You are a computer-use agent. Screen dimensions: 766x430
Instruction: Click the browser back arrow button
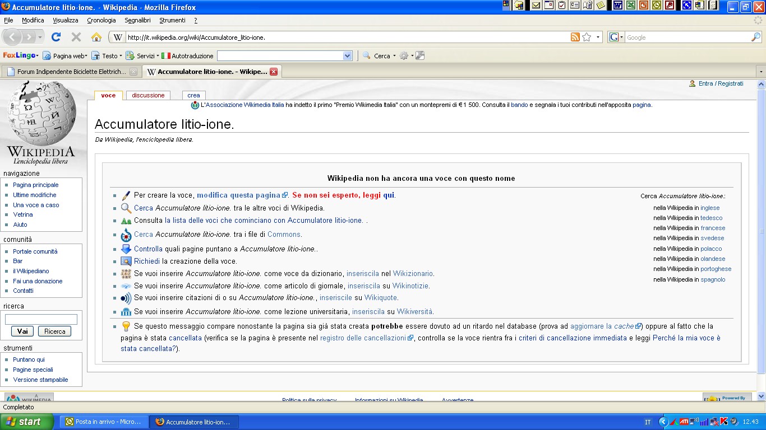point(12,37)
